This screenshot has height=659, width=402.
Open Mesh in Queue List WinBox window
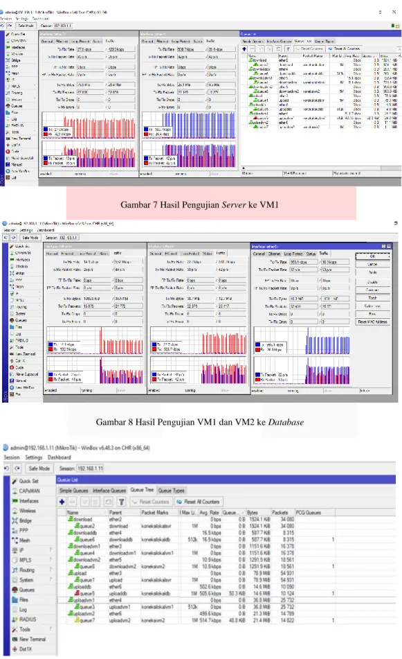[x=21, y=541]
